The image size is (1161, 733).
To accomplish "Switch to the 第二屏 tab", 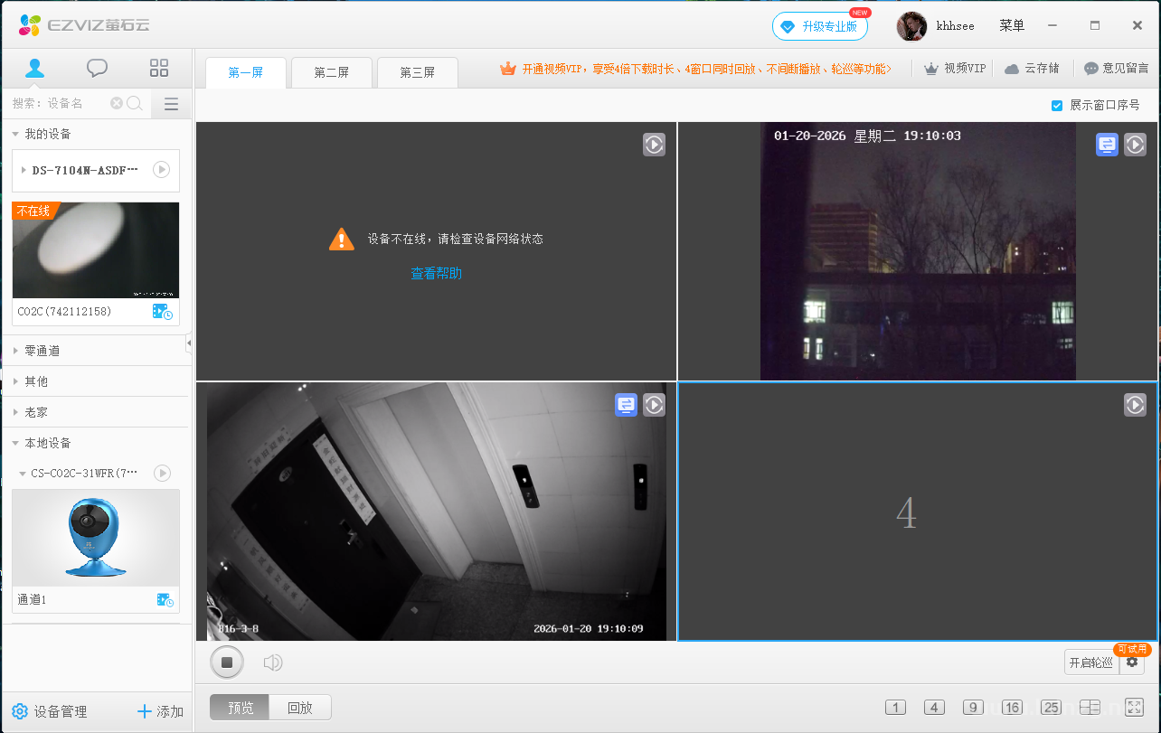I will pos(331,72).
